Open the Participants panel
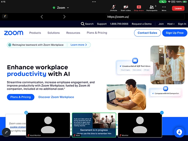 click(x=152, y=8)
